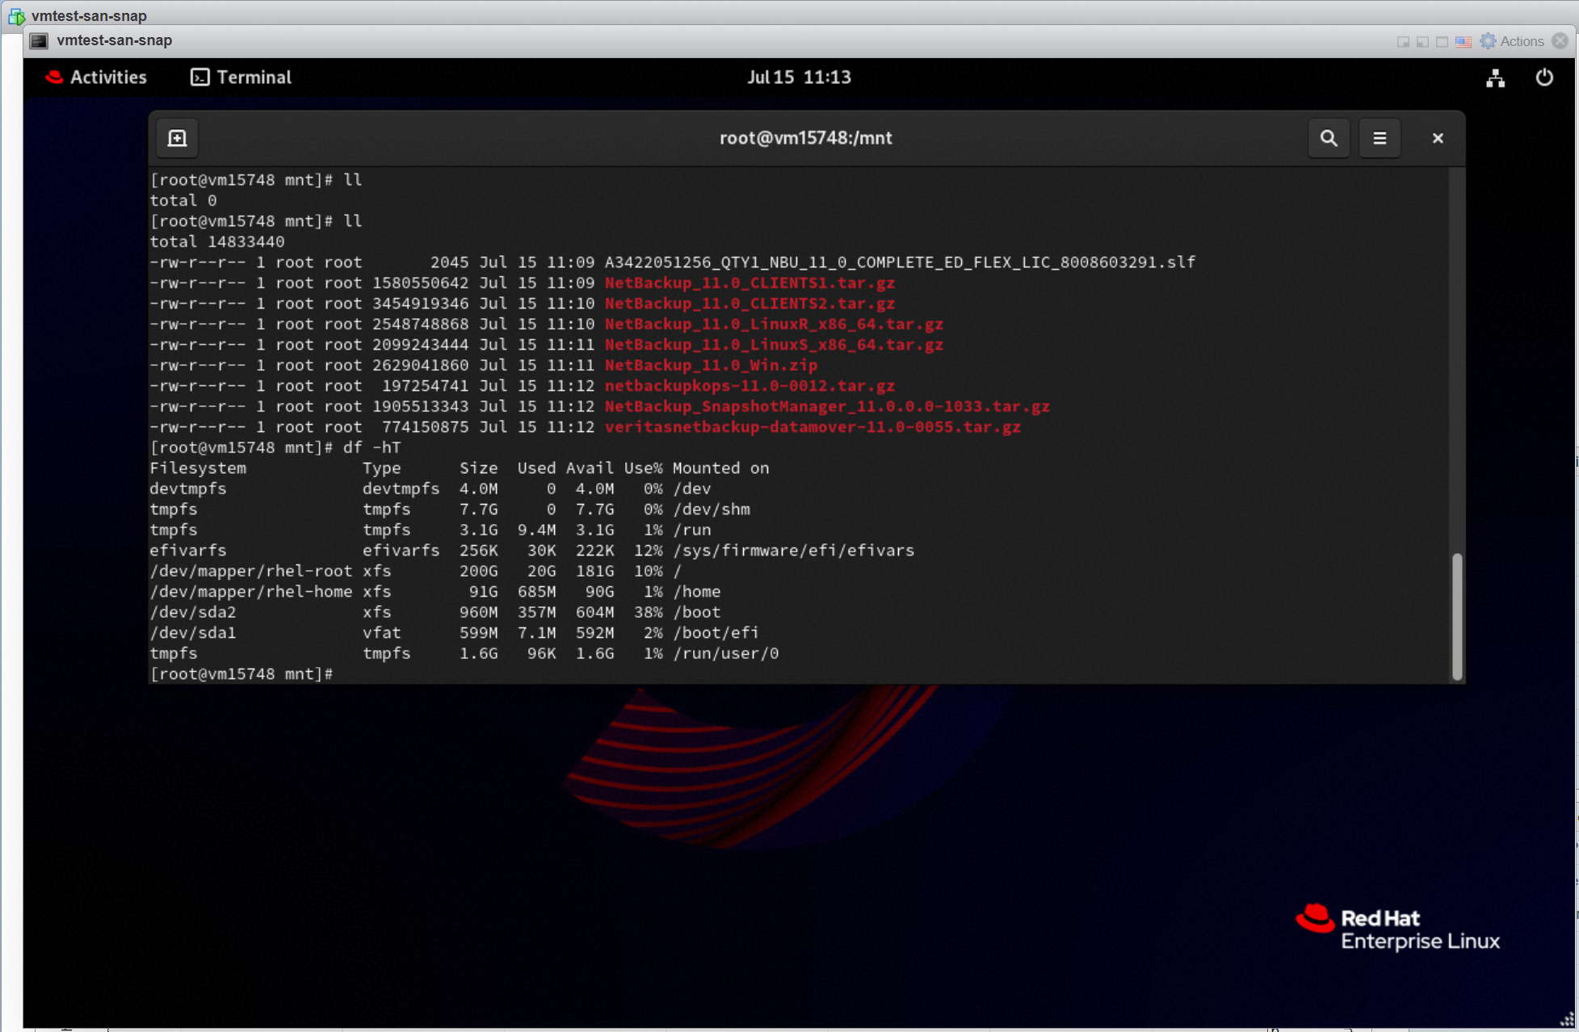
Task: Click file name NetBackup_11.0_CLIENTS2.tar.gz
Action: (x=750, y=304)
